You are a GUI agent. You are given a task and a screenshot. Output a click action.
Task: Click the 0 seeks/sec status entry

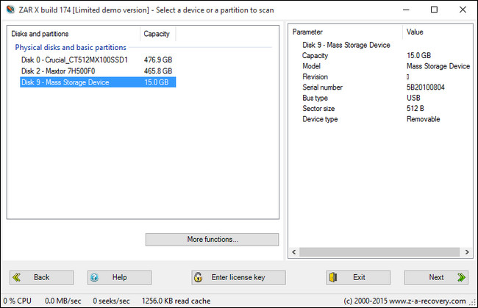[111, 301]
